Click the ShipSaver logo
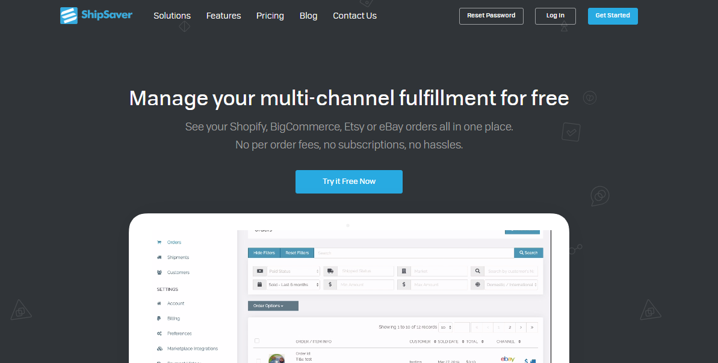Image resolution: width=718 pixels, height=363 pixels. pyautogui.click(x=96, y=16)
